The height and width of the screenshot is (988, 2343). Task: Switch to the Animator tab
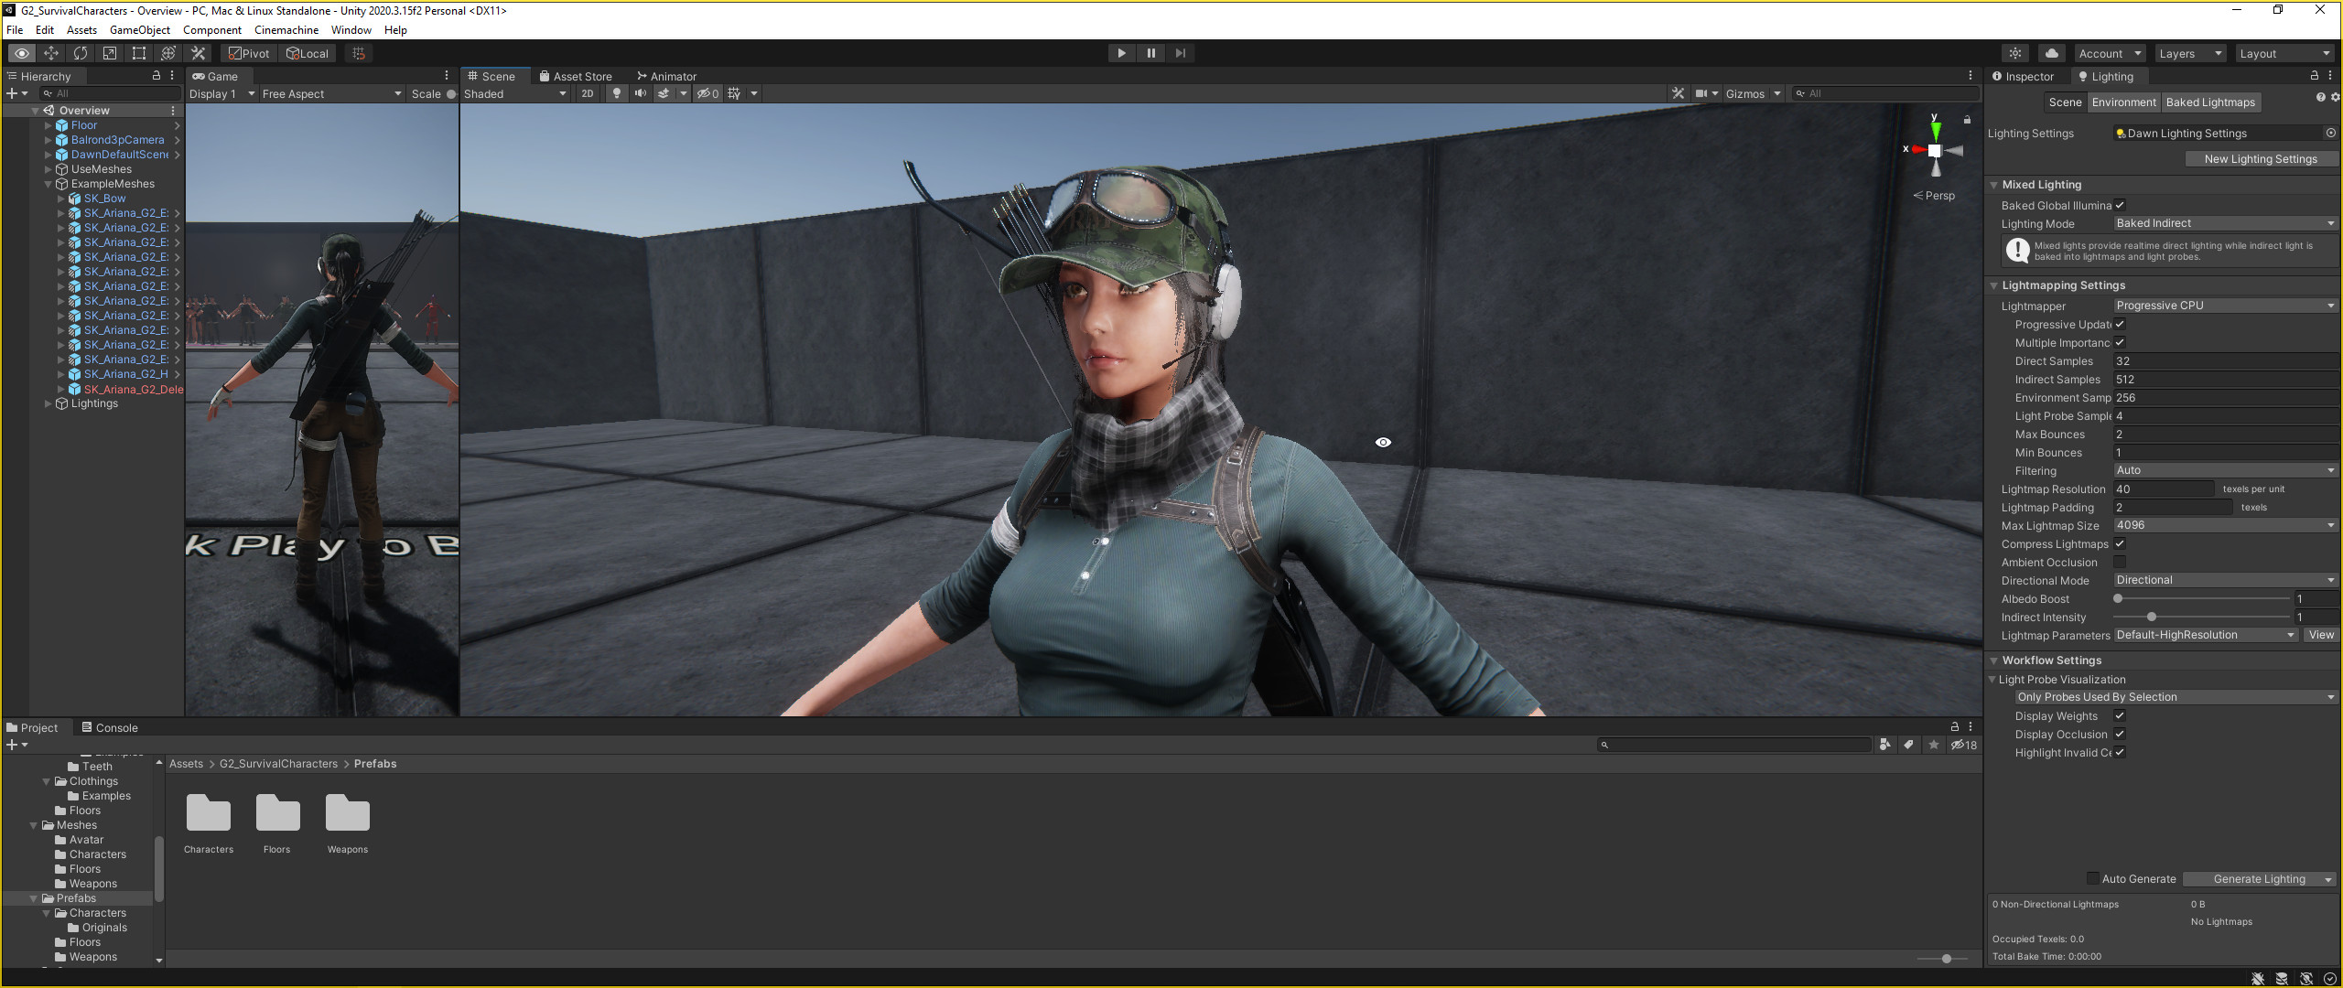click(666, 76)
